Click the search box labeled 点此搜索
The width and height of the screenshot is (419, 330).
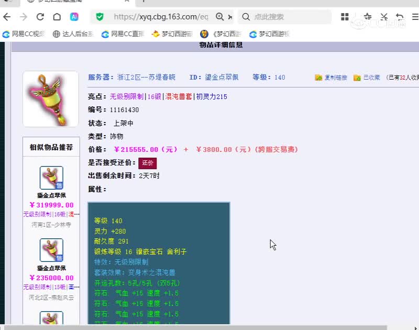click(x=285, y=17)
